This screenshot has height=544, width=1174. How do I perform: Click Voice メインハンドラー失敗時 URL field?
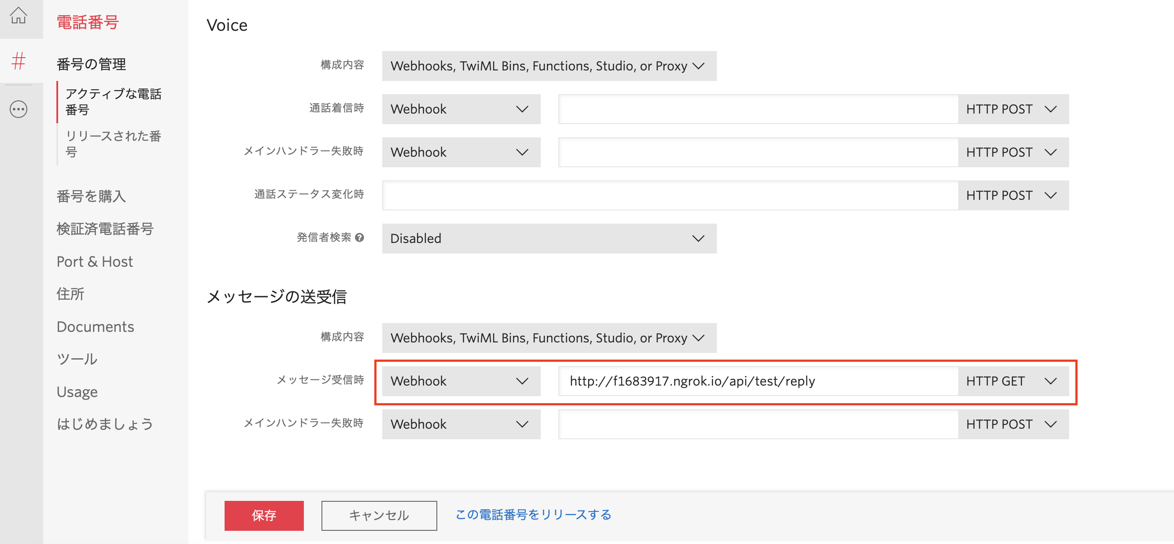click(758, 152)
